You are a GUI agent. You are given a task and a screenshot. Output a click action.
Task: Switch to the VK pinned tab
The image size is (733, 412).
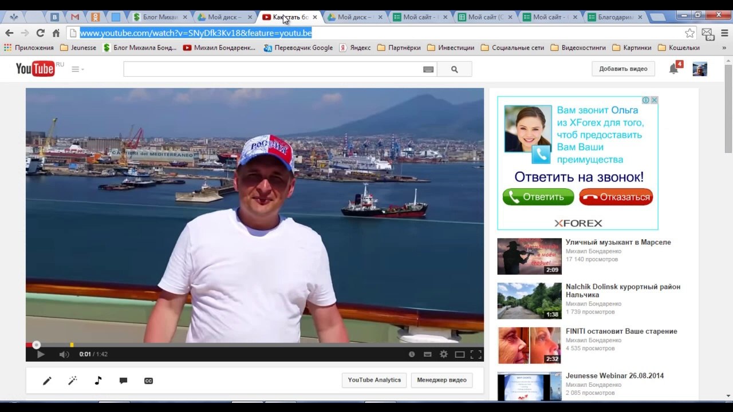tap(54, 17)
